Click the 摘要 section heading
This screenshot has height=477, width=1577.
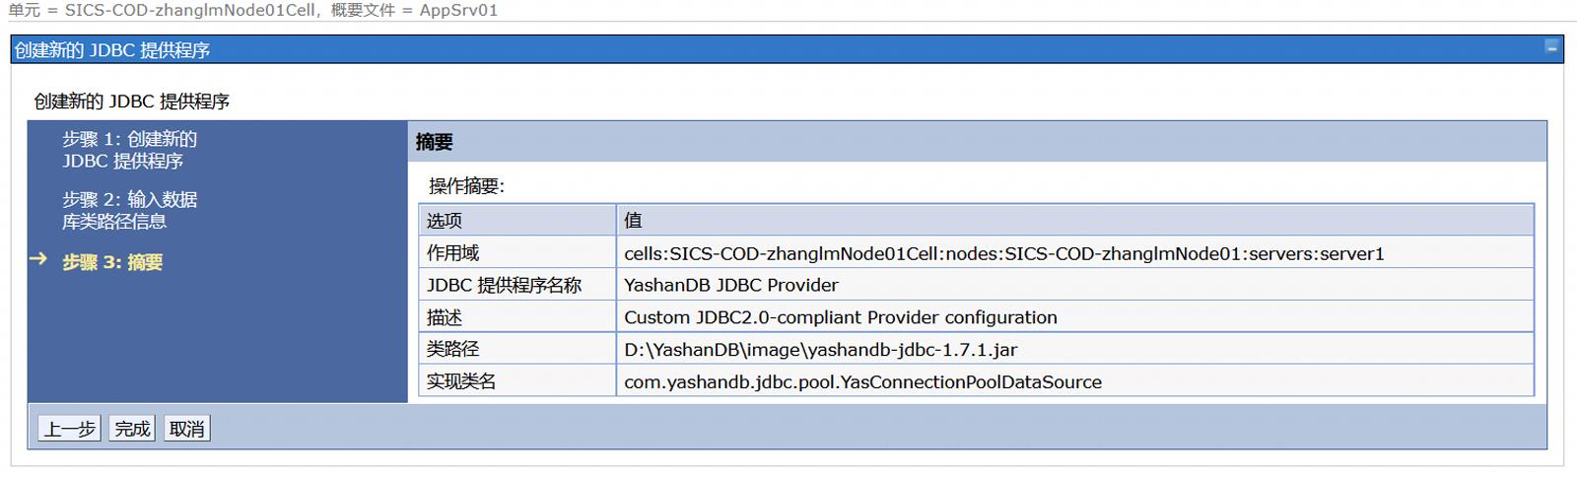click(x=434, y=142)
